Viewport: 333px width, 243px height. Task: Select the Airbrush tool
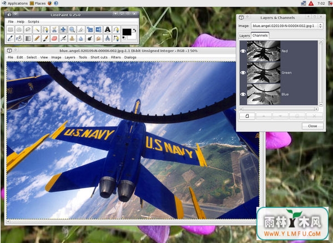[x=63, y=38]
